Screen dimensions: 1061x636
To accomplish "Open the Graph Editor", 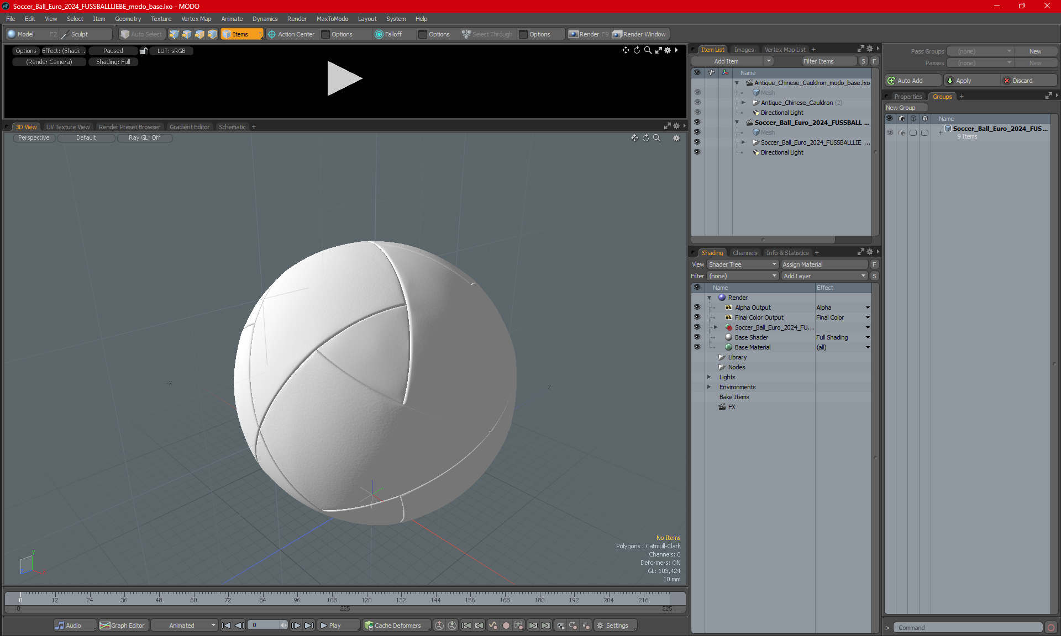I will [122, 626].
